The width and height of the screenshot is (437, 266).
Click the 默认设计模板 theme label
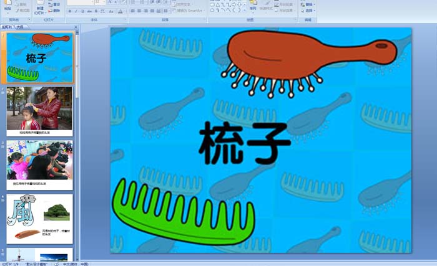point(36,264)
